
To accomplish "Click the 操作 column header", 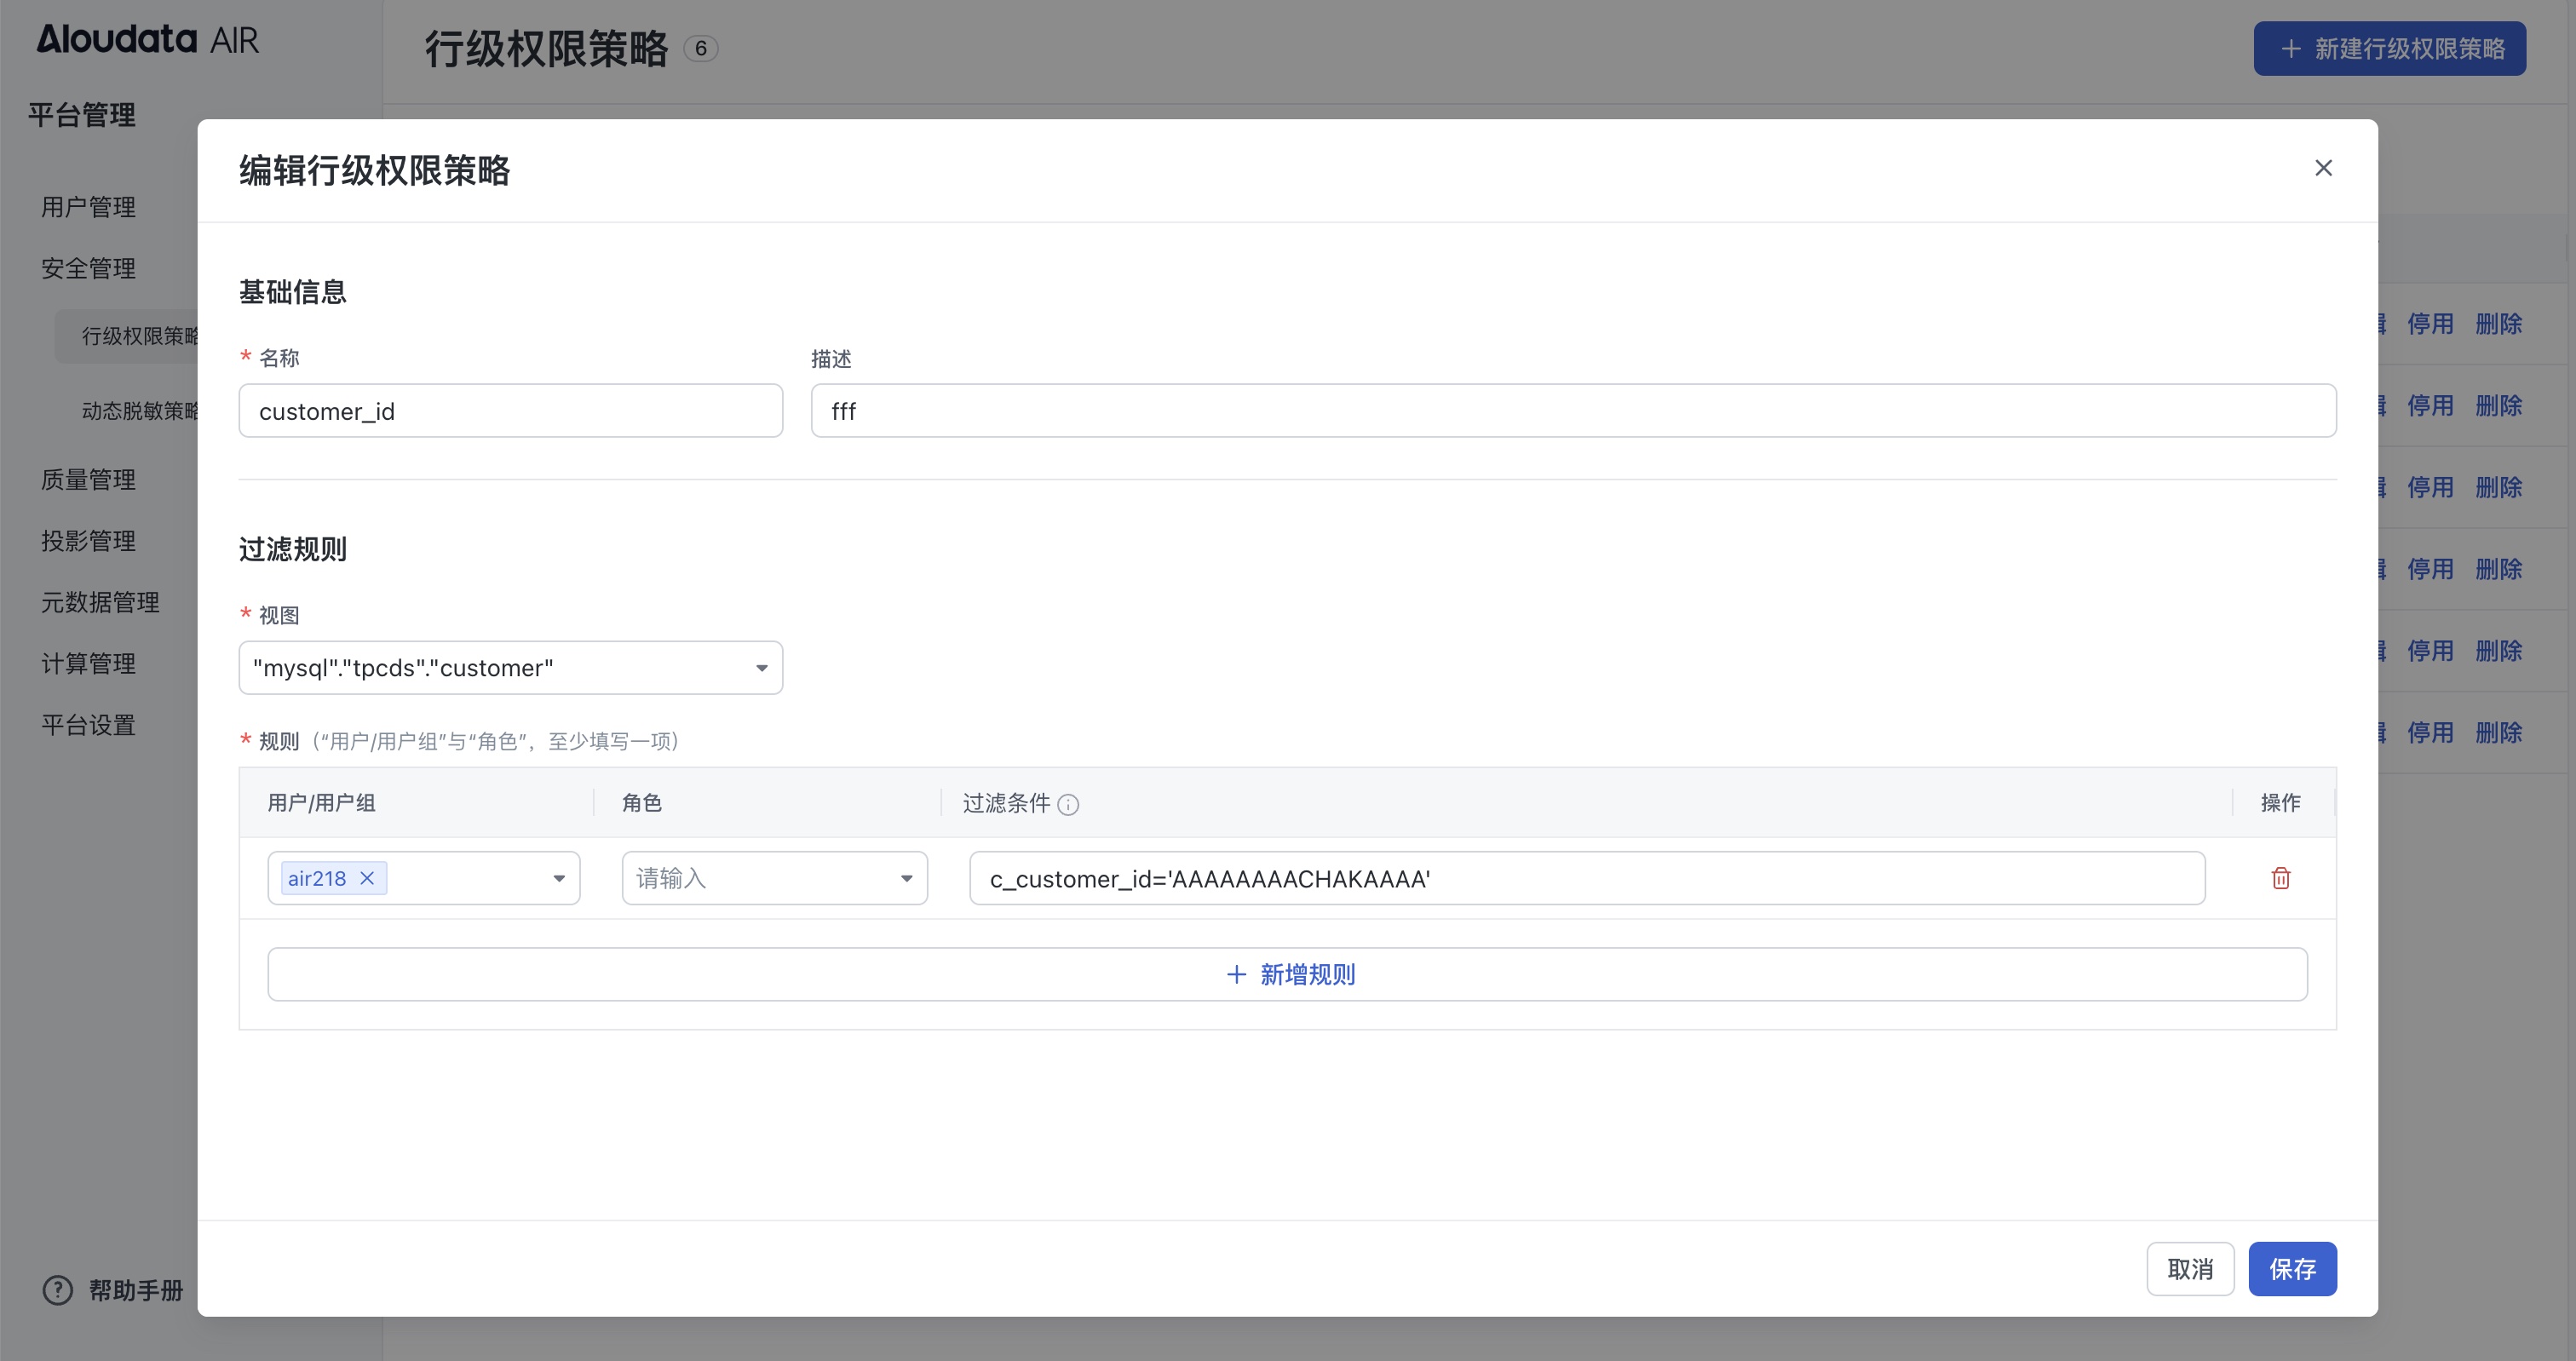I will (2281, 803).
